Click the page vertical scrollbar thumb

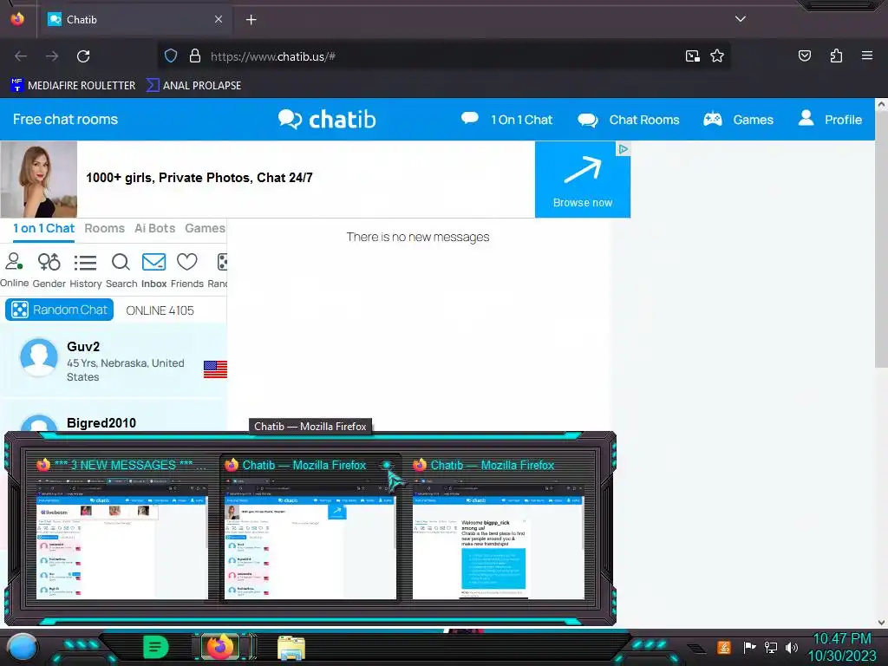pos(881,238)
